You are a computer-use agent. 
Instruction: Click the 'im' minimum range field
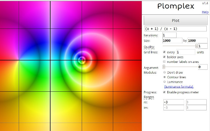point(174,108)
